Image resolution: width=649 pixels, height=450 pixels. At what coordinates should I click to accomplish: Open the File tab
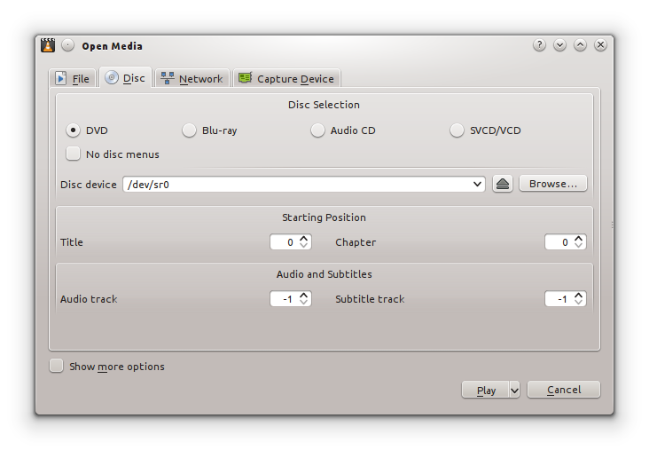click(x=72, y=79)
